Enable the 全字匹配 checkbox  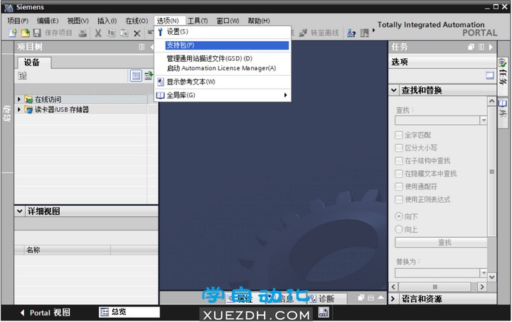[x=399, y=135]
